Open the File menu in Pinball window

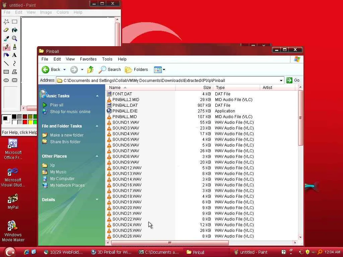coord(45,59)
